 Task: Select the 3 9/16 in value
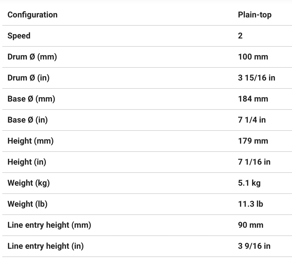pyautogui.click(x=254, y=246)
